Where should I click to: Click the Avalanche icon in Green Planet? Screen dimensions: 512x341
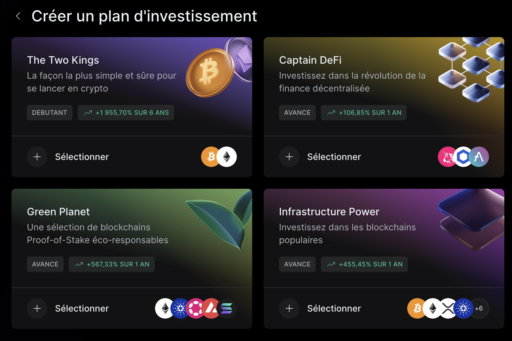pos(211,308)
